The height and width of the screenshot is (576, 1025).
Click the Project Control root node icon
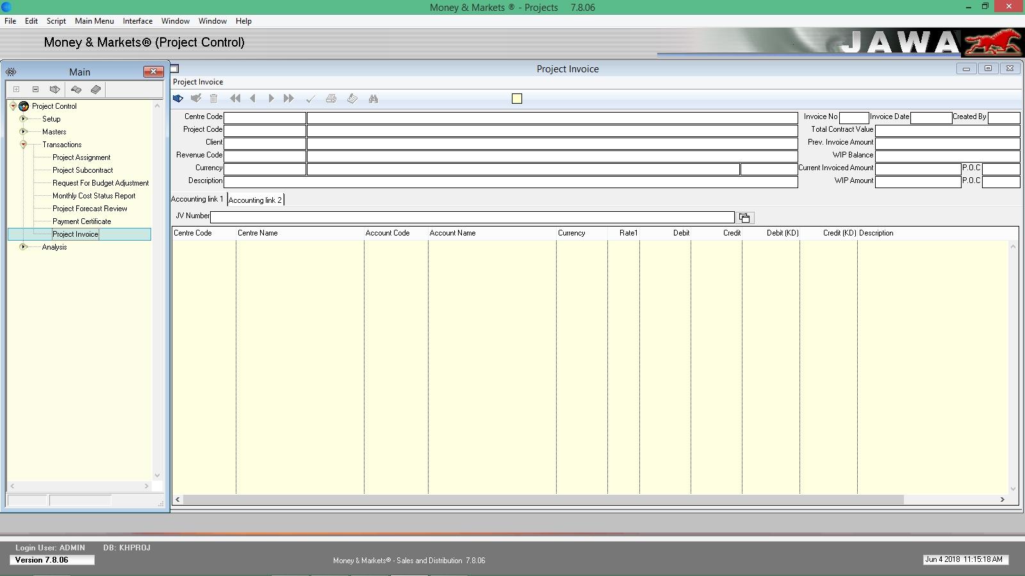[24, 106]
